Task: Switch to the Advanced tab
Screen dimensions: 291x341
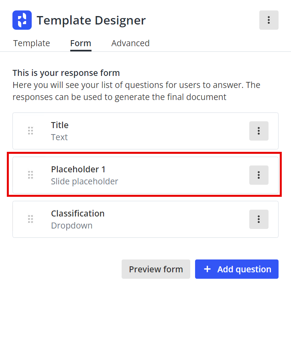Action: pos(130,43)
